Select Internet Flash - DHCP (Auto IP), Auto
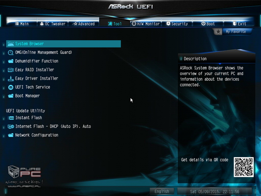Screen dimensions: 261x196 coord(53,126)
